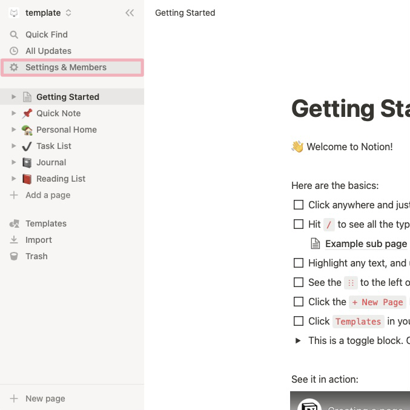The image size is (410, 410).
Task: Click the Here are the basics: line
Action: point(335,185)
